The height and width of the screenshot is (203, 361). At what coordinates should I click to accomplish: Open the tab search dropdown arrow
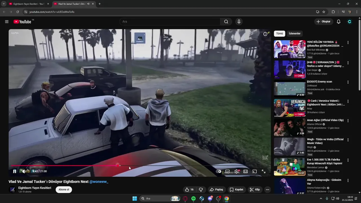(x=3, y=4)
